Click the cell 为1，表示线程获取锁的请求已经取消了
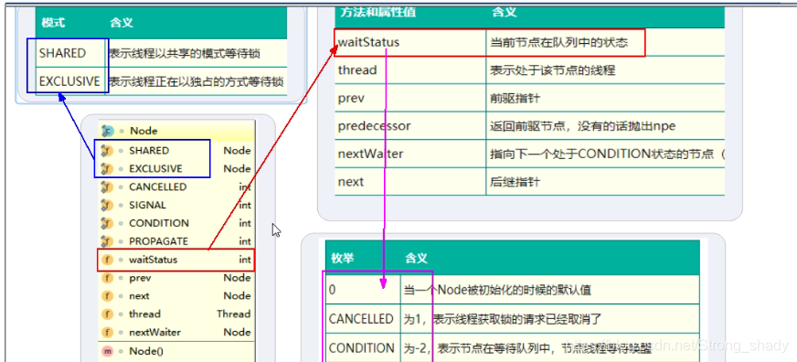Screen dimensions: 797x362 pyautogui.click(x=550, y=319)
